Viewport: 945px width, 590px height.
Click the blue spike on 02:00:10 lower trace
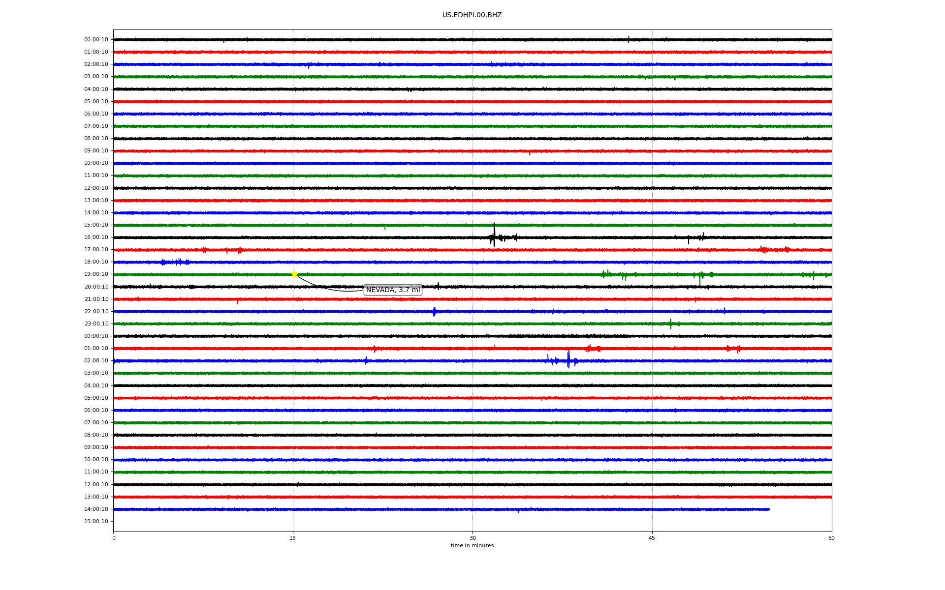point(568,360)
